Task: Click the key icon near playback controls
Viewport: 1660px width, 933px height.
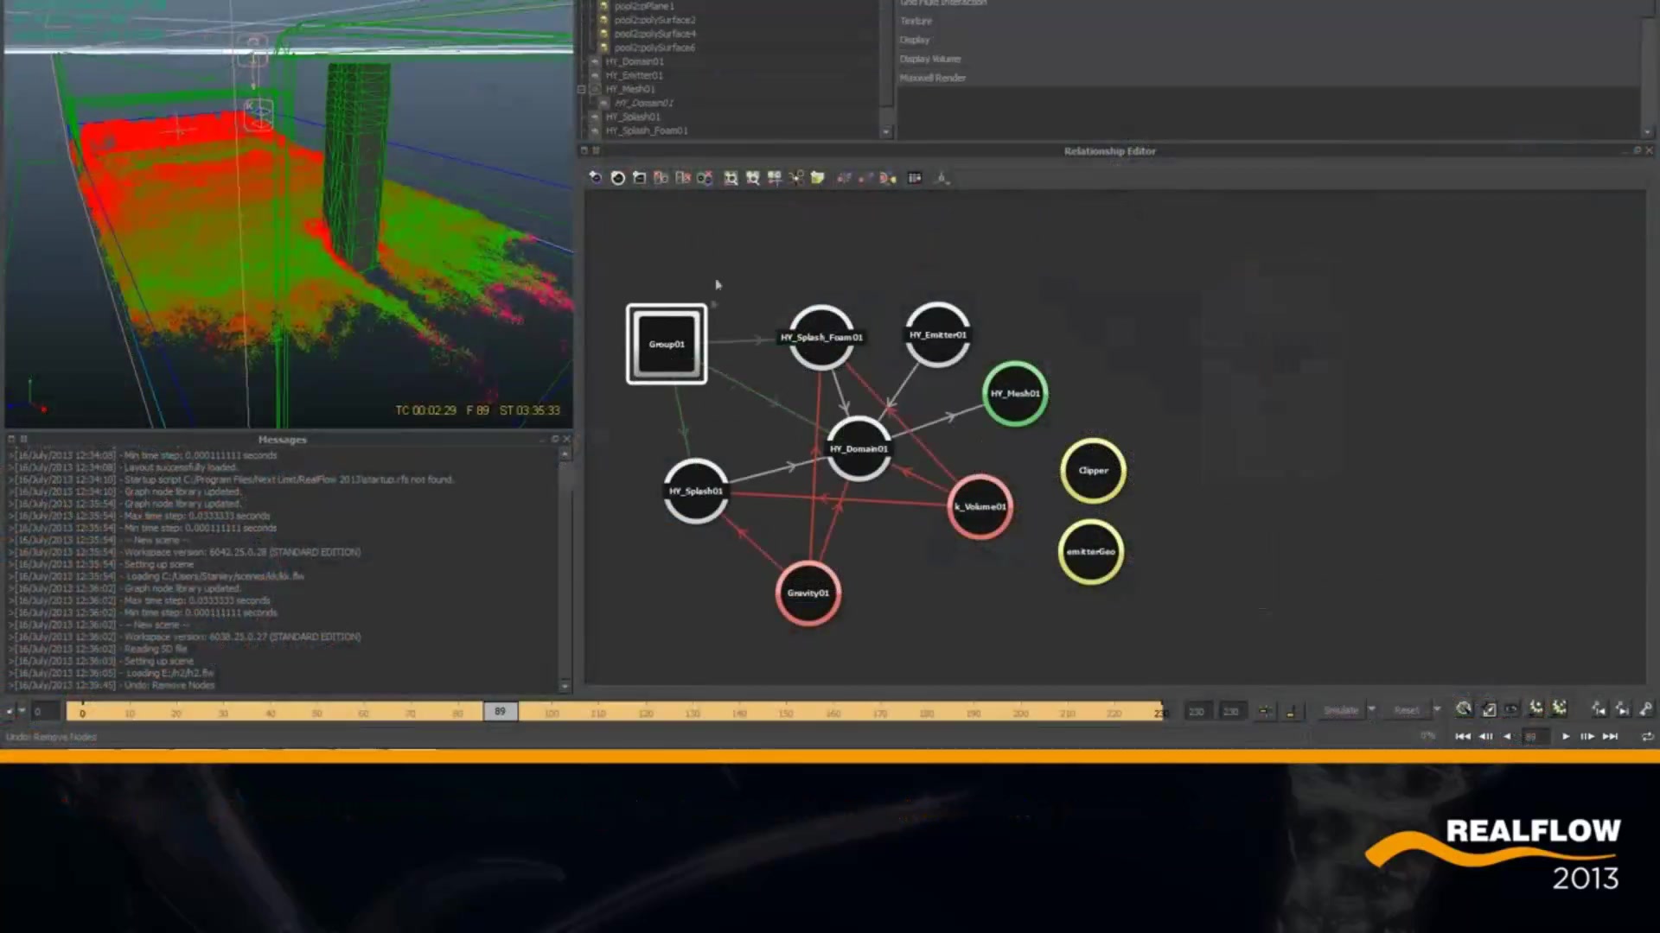Action: click(x=1644, y=710)
